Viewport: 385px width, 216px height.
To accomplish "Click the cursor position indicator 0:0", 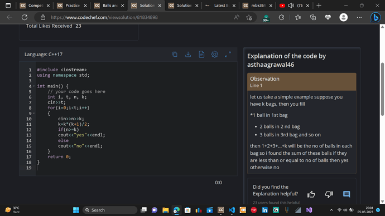I will pyautogui.click(x=218, y=183).
